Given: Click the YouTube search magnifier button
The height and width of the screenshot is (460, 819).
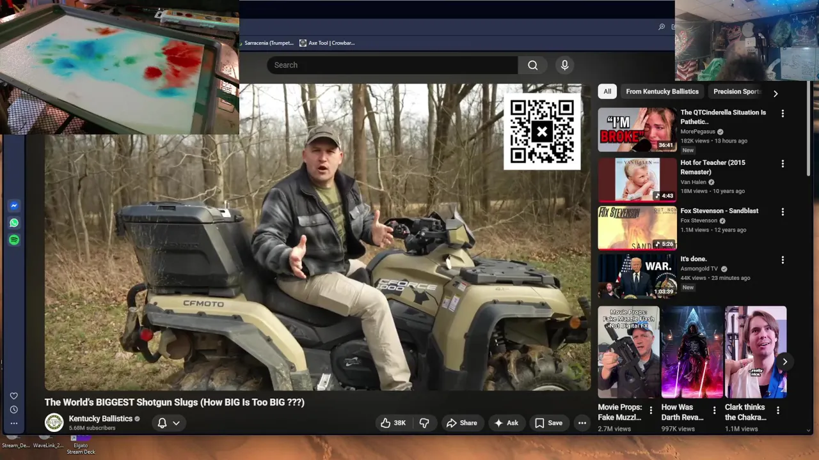Looking at the screenshot, I should point(532,65).
